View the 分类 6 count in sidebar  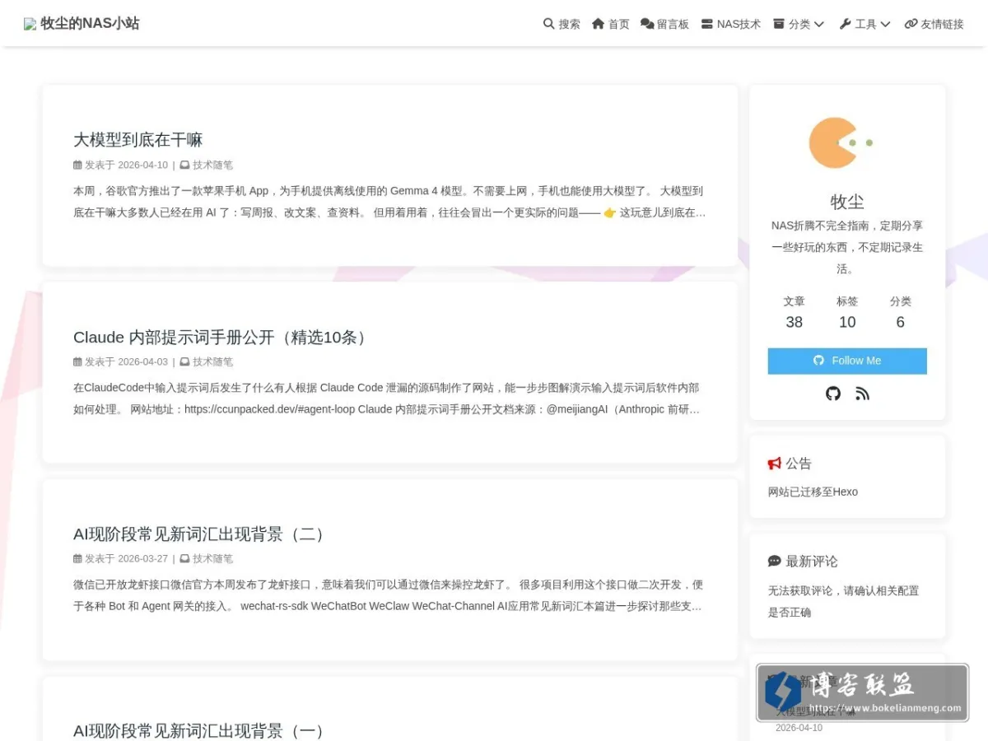click(x=900, y=313)
